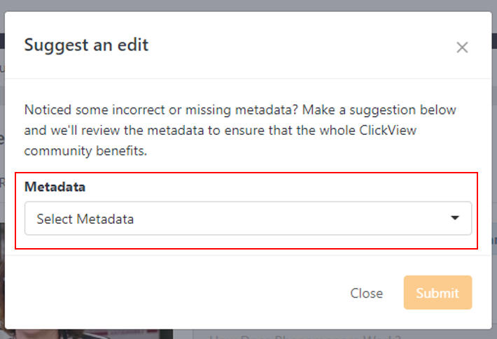Click the "community benefits." line of text

85,151
